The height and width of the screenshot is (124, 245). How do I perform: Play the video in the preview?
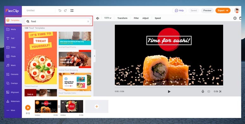click(x=169, y=92)
